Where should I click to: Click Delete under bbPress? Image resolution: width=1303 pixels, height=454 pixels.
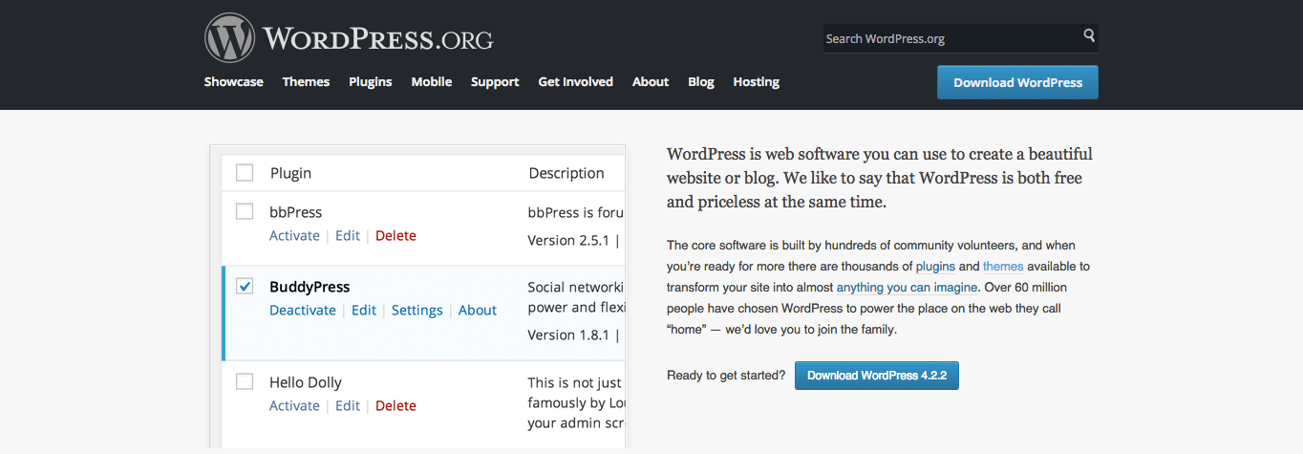(395, 236)
